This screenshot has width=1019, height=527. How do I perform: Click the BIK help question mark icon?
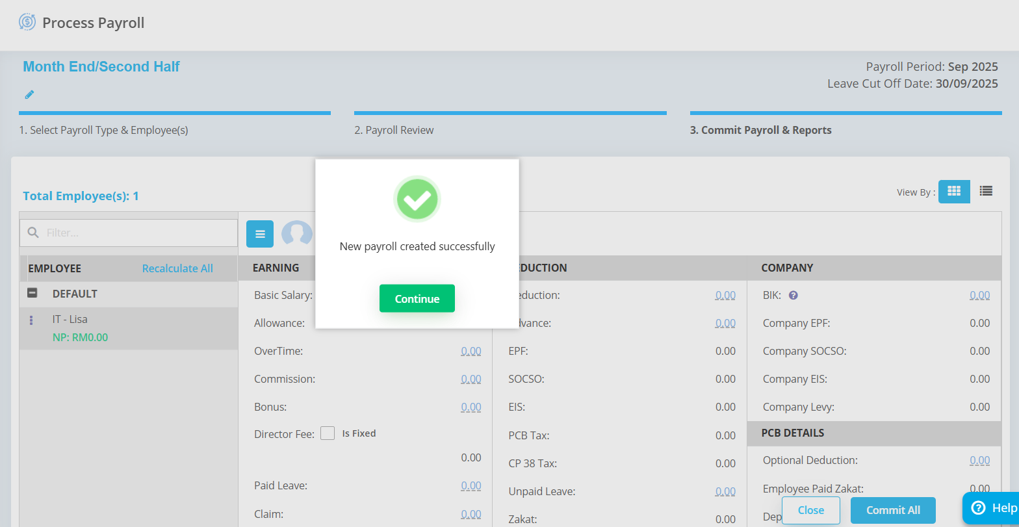(793, 295)
